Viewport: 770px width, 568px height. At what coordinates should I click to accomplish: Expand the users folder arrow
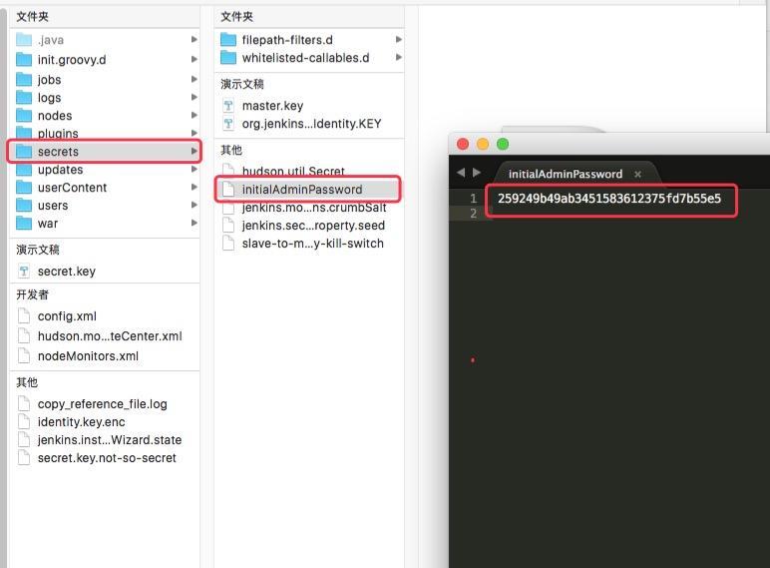click(x=193, y=205)
